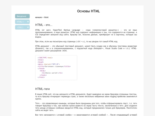Click the </head> closing tag line
This screenshot has height=116, width=155.
[41, 68]
